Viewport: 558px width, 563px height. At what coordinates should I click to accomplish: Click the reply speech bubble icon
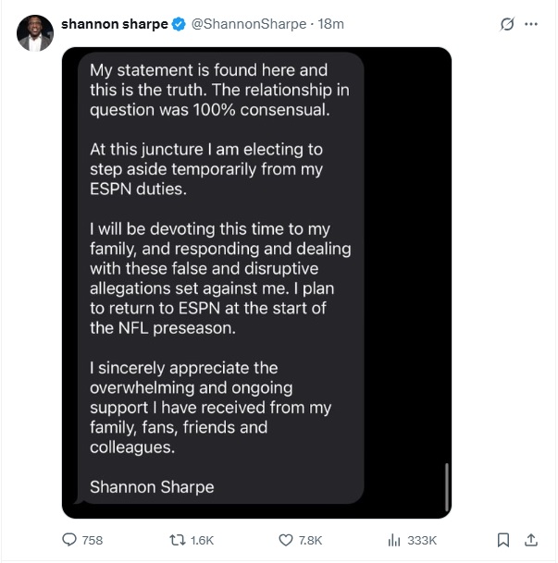click(x=69, y=540)
